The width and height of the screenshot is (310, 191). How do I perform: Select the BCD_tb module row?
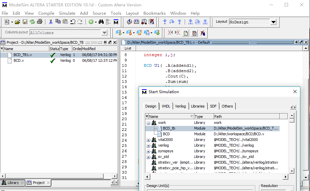tap(212, 128)
